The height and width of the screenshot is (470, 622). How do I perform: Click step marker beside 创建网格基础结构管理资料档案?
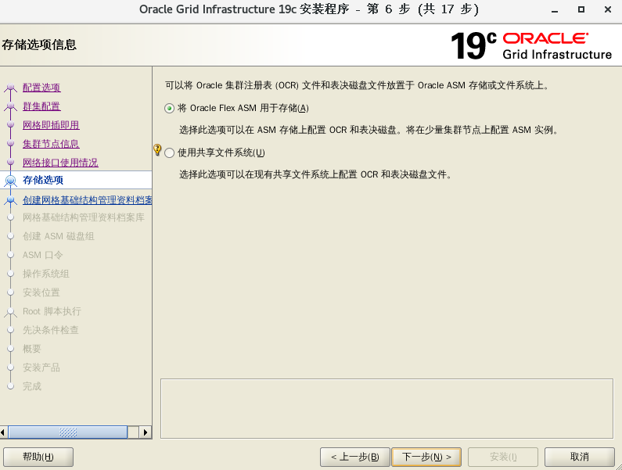coord(11,200)
